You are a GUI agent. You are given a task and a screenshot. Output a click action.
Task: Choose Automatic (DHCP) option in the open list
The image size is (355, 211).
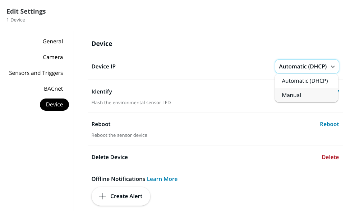(x=305, y=81)
